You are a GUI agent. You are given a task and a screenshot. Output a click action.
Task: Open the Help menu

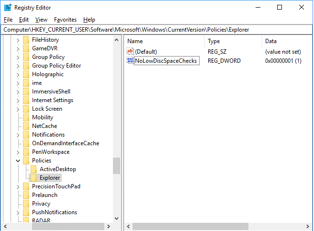click(89, 20)
